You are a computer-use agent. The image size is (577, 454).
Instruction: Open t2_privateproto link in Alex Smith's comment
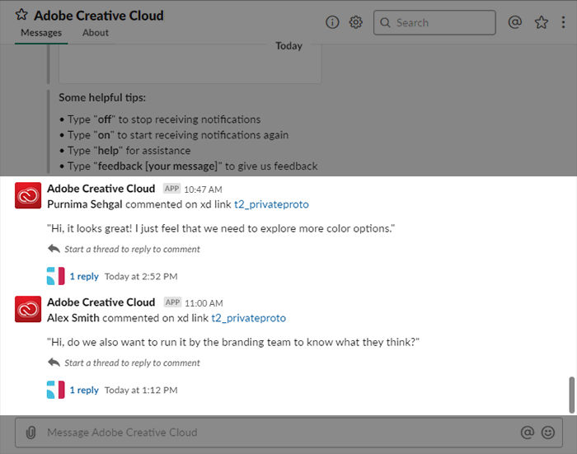pos(248,317)
